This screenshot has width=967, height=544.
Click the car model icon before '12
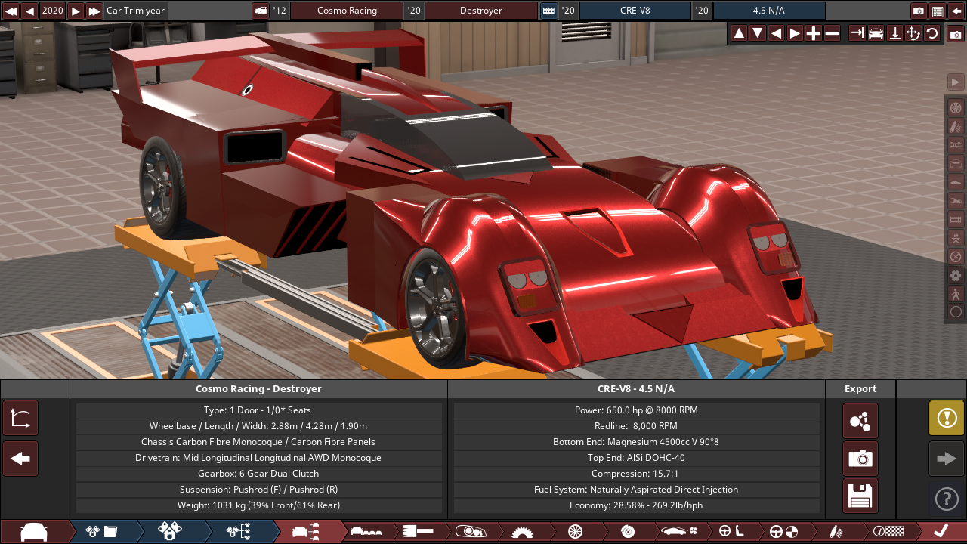coord(260,11)
